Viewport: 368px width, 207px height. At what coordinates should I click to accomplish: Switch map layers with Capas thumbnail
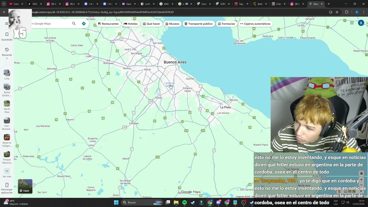25,186
